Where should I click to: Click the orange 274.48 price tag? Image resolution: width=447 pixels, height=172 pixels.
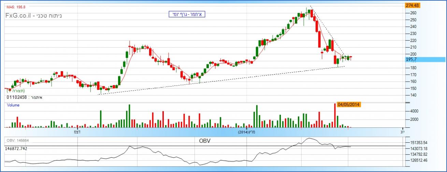click(x=412, y=5)
